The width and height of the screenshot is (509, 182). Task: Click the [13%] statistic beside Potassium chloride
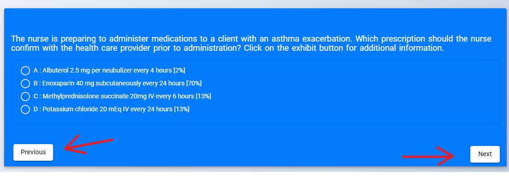pos(181,109)
